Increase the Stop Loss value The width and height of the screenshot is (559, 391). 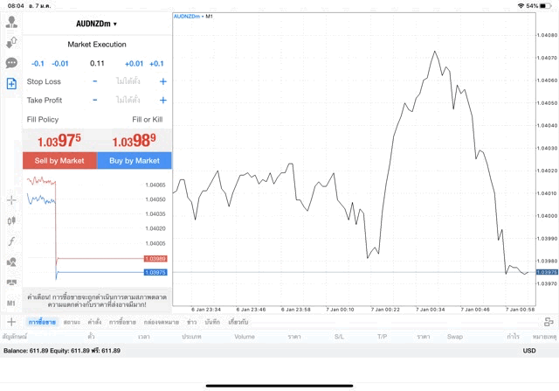click(162, 81)
